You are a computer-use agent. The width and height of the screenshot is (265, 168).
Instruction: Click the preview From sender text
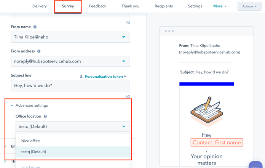(209, 49)
